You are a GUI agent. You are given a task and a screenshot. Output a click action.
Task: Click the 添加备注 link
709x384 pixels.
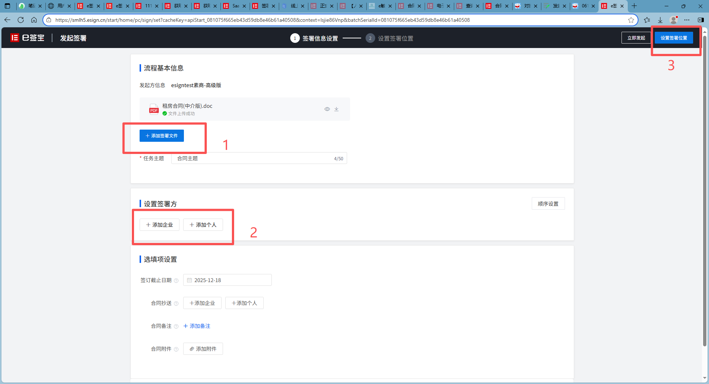[197, 326]
